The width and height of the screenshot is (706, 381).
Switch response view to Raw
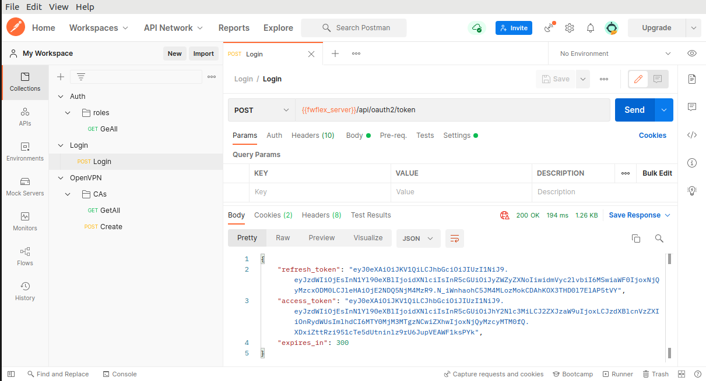(283, 238)
